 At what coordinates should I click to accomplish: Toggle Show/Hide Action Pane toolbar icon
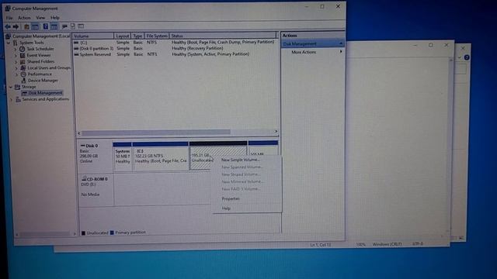point(54,26)
